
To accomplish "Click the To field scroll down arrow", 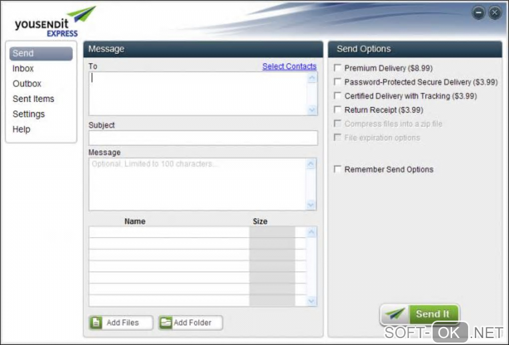I will tap(312, 110).
